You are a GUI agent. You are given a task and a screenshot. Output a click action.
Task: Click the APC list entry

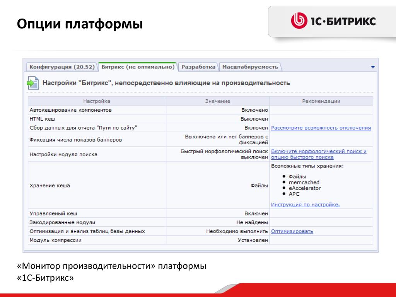[x=294, y=194]
